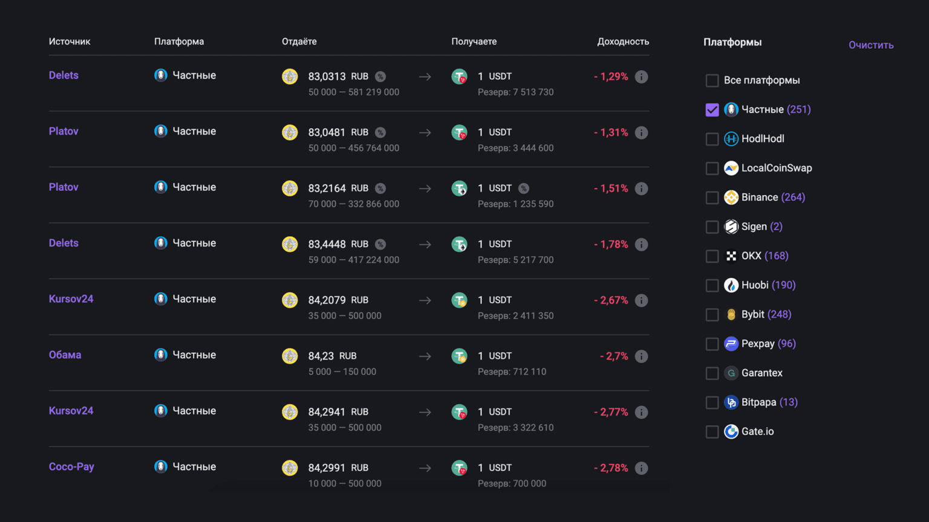Viewport: 929px width, 522px height.
Task: Check the Garantex platform checkbox
Action: click(712, 373)
